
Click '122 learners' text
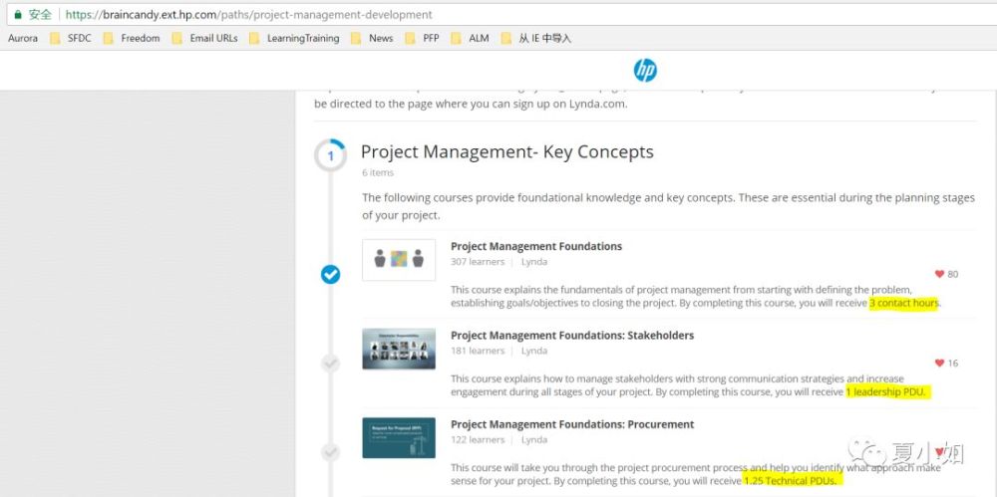tap(478, 440)
